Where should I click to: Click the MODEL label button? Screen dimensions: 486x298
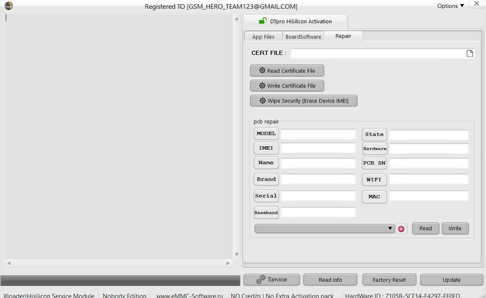point(266,133)
